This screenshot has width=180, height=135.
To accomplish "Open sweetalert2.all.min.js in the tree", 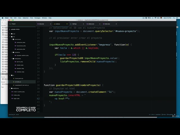I will pos(22,85).
